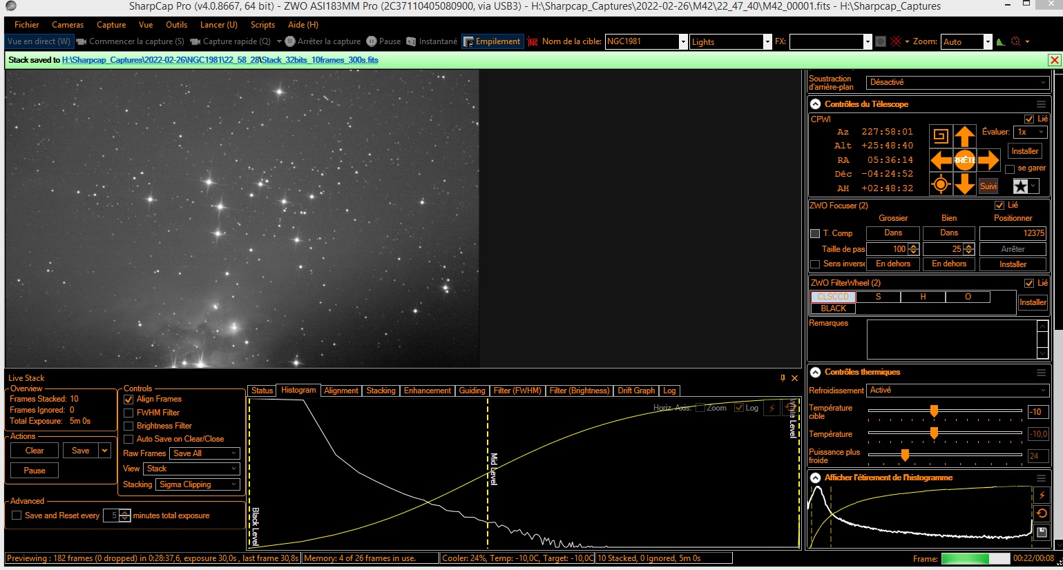This screenshot has width=1063, height=570.
Task: Dismiss the green stack saved notification
Action: point(1054,60)
